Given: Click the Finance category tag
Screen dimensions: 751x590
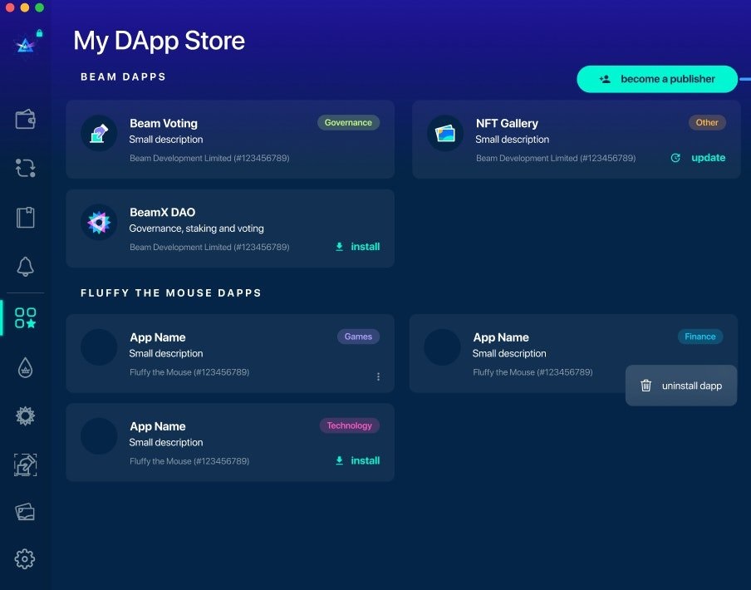Looking at the screenshot, I should click(x=699, y=337).
